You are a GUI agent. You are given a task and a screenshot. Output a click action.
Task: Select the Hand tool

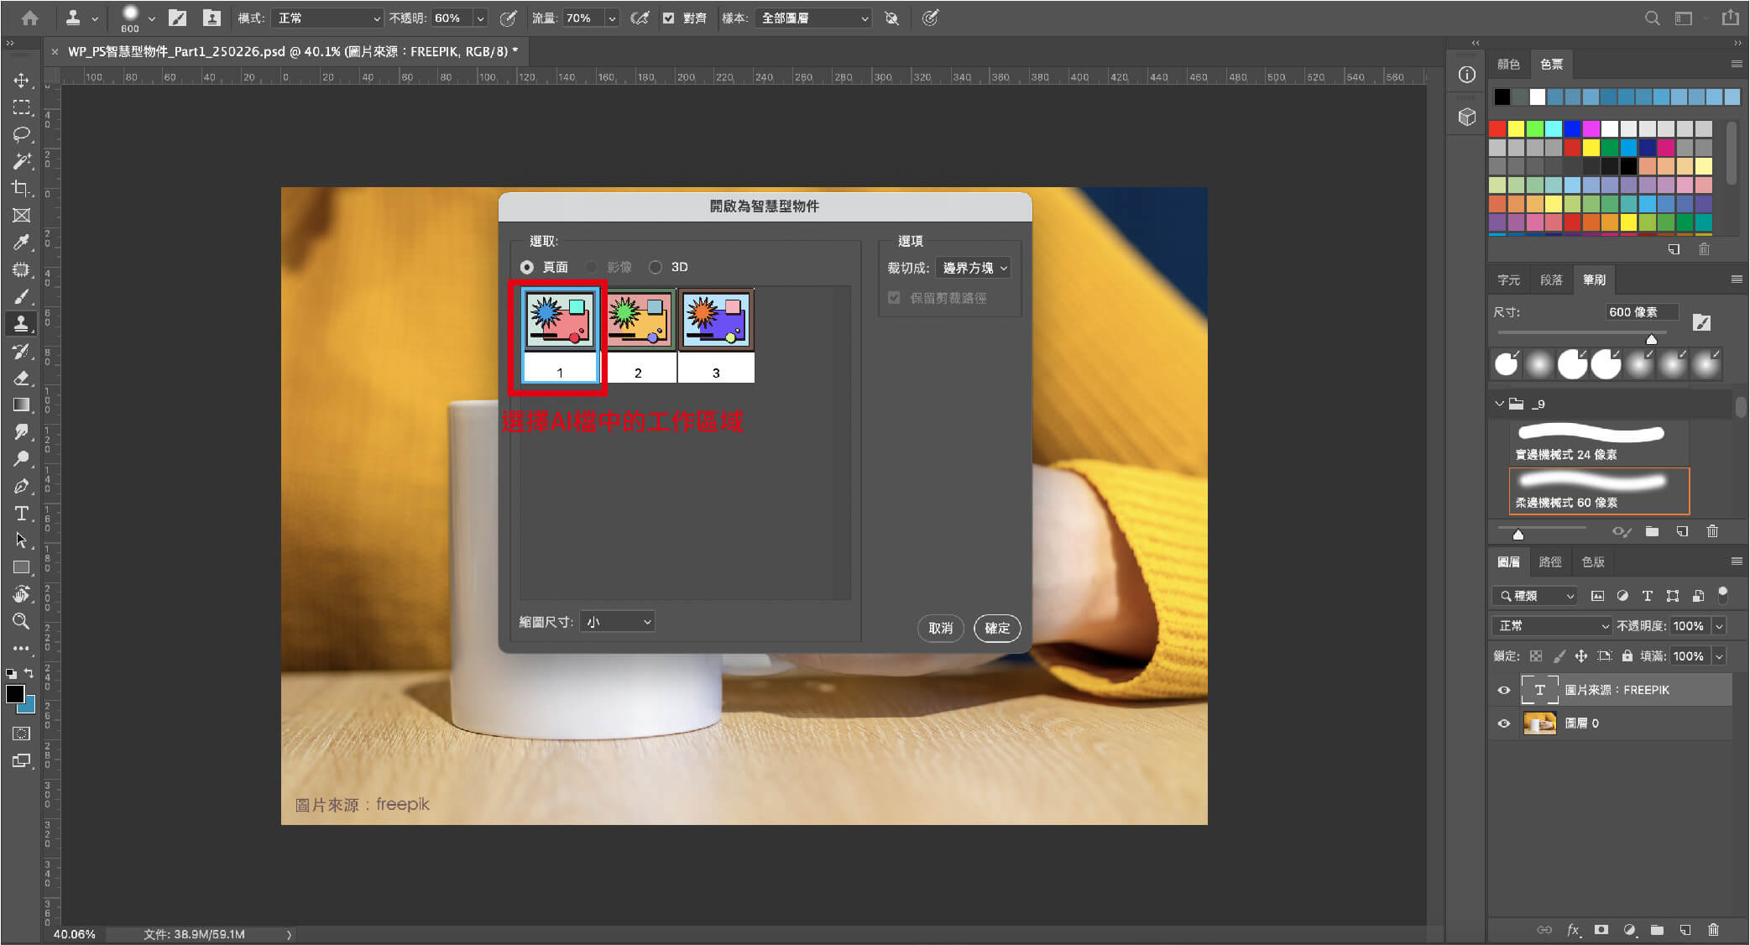pyautogui.click(x=22, y=594)
